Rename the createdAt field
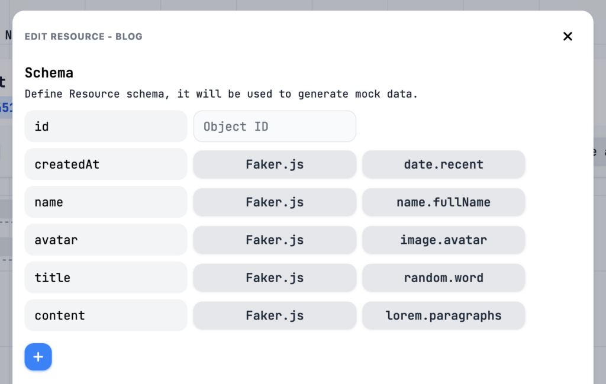The image size is (606, 384). pyautogui.click(x=105, y=164)
